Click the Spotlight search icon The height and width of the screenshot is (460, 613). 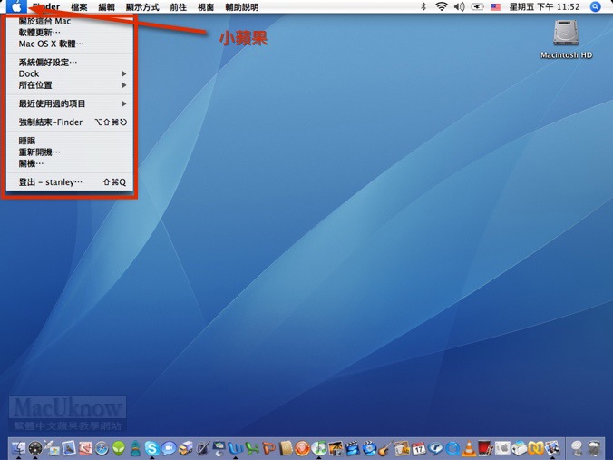(x=595, y=6)
